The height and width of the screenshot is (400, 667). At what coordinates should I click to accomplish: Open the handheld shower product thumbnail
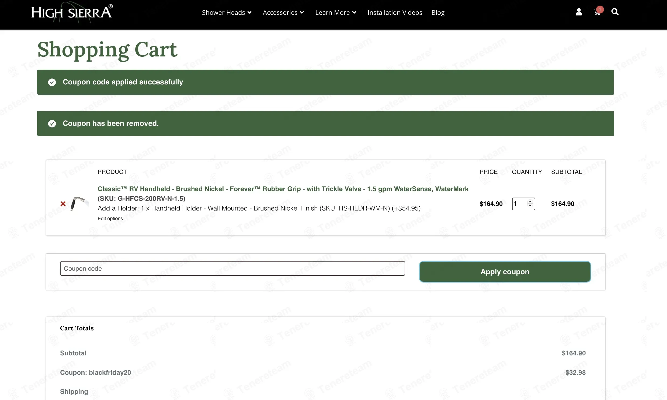(x=79, y=204)
